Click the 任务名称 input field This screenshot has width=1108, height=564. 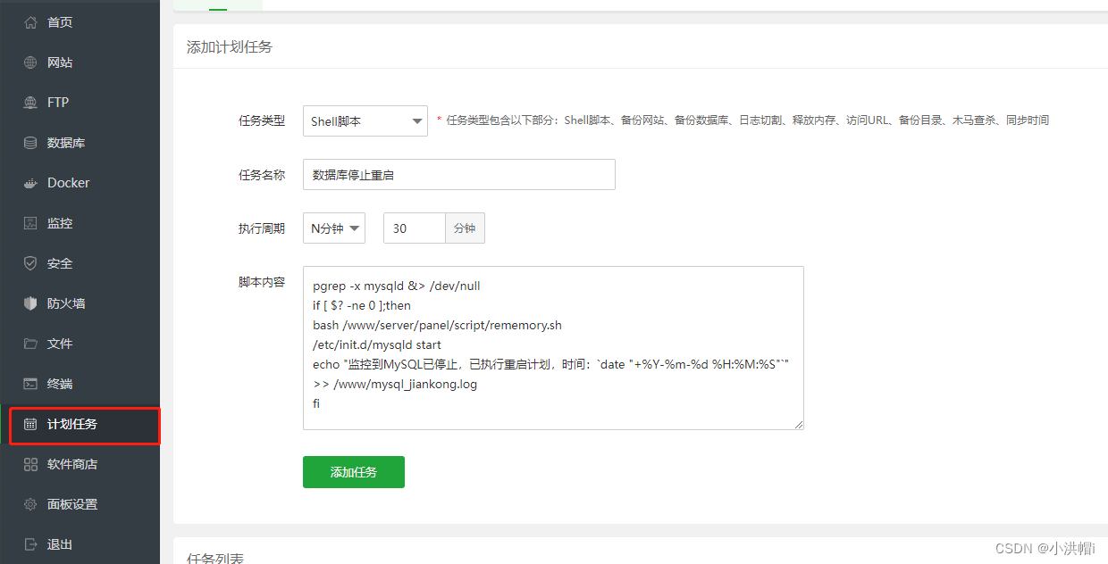click(x=458, y=175)
